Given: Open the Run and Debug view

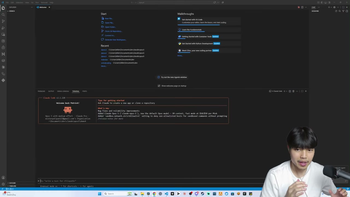Looking at the screenshot, I should [x=3, y=28].
